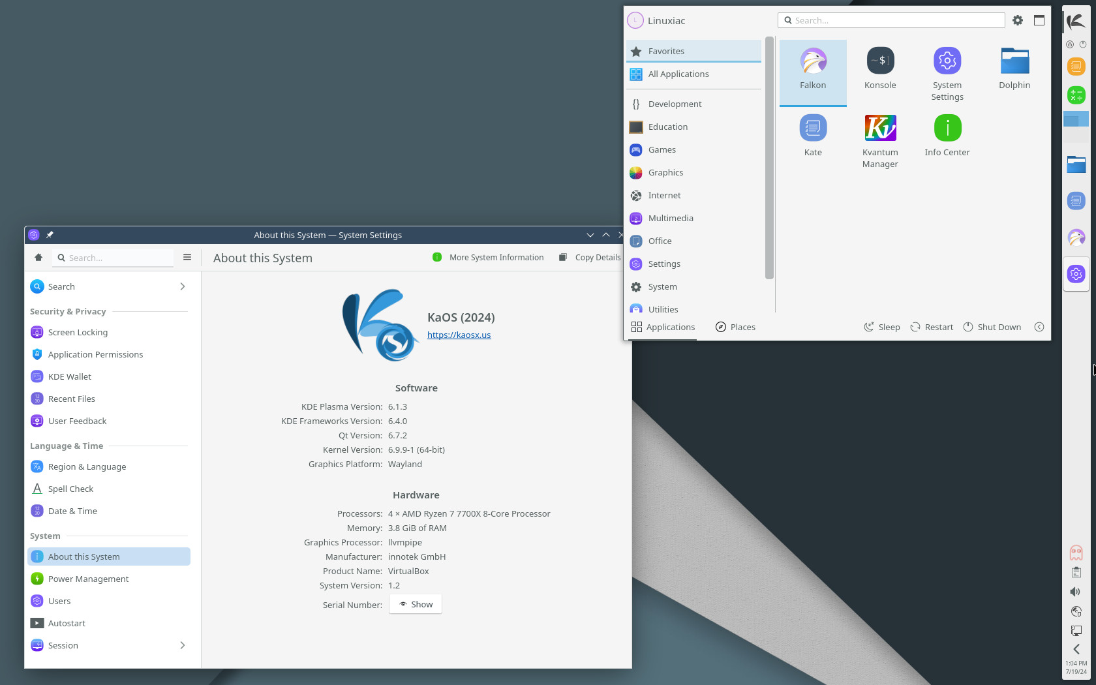Expand more leave options in launcher footer
The height and width of the screenshot is (685, 1096).
(x=1039, y=327)
